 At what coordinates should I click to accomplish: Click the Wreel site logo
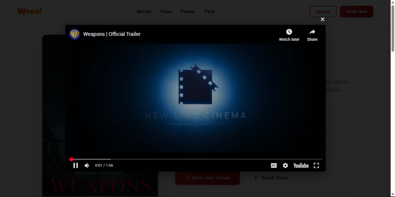pyautogui.click(x=29, y=12)
